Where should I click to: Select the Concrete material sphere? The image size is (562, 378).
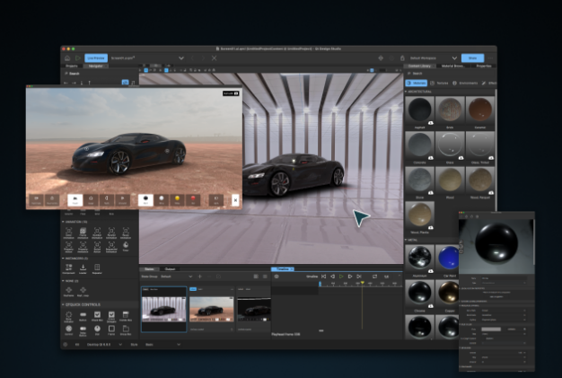pyautogui.click(x=420, y=145)
